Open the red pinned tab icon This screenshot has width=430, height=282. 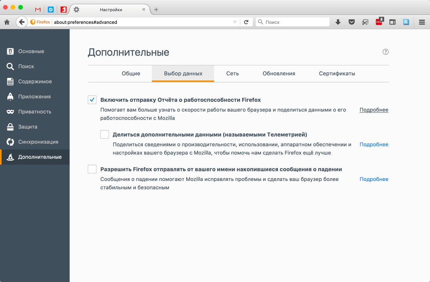(x=64, y=9)
